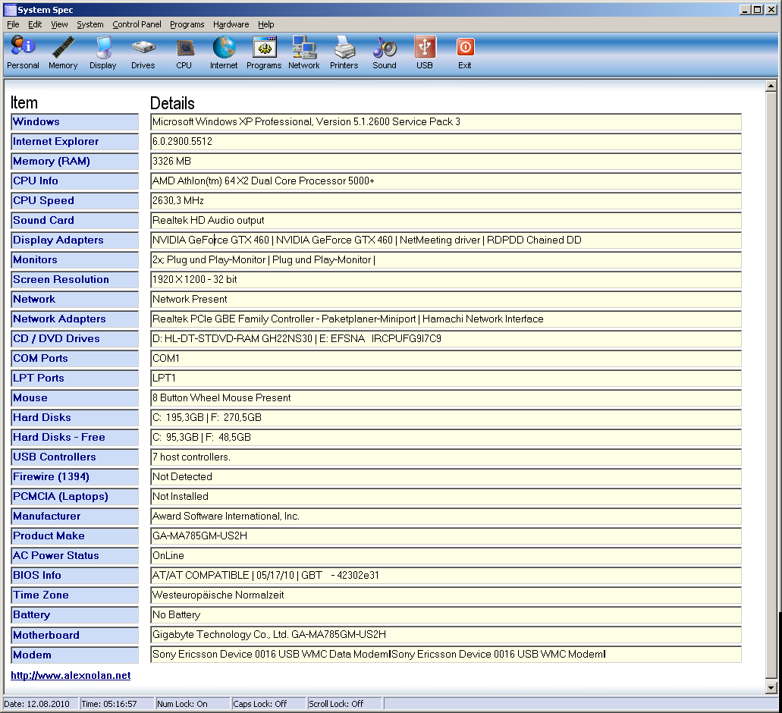Open the File menu
The width and height of the screenshot is (782, 713).
[13, 24]
